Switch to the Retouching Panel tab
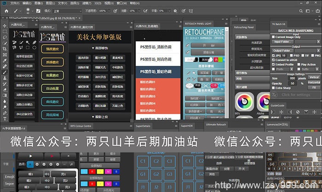The height and width of the screenshot is (192, 322). click(x=245, y=27)
